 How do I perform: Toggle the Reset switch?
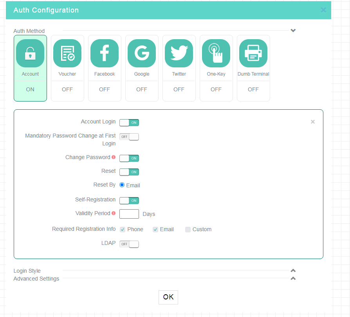(129, 172)
